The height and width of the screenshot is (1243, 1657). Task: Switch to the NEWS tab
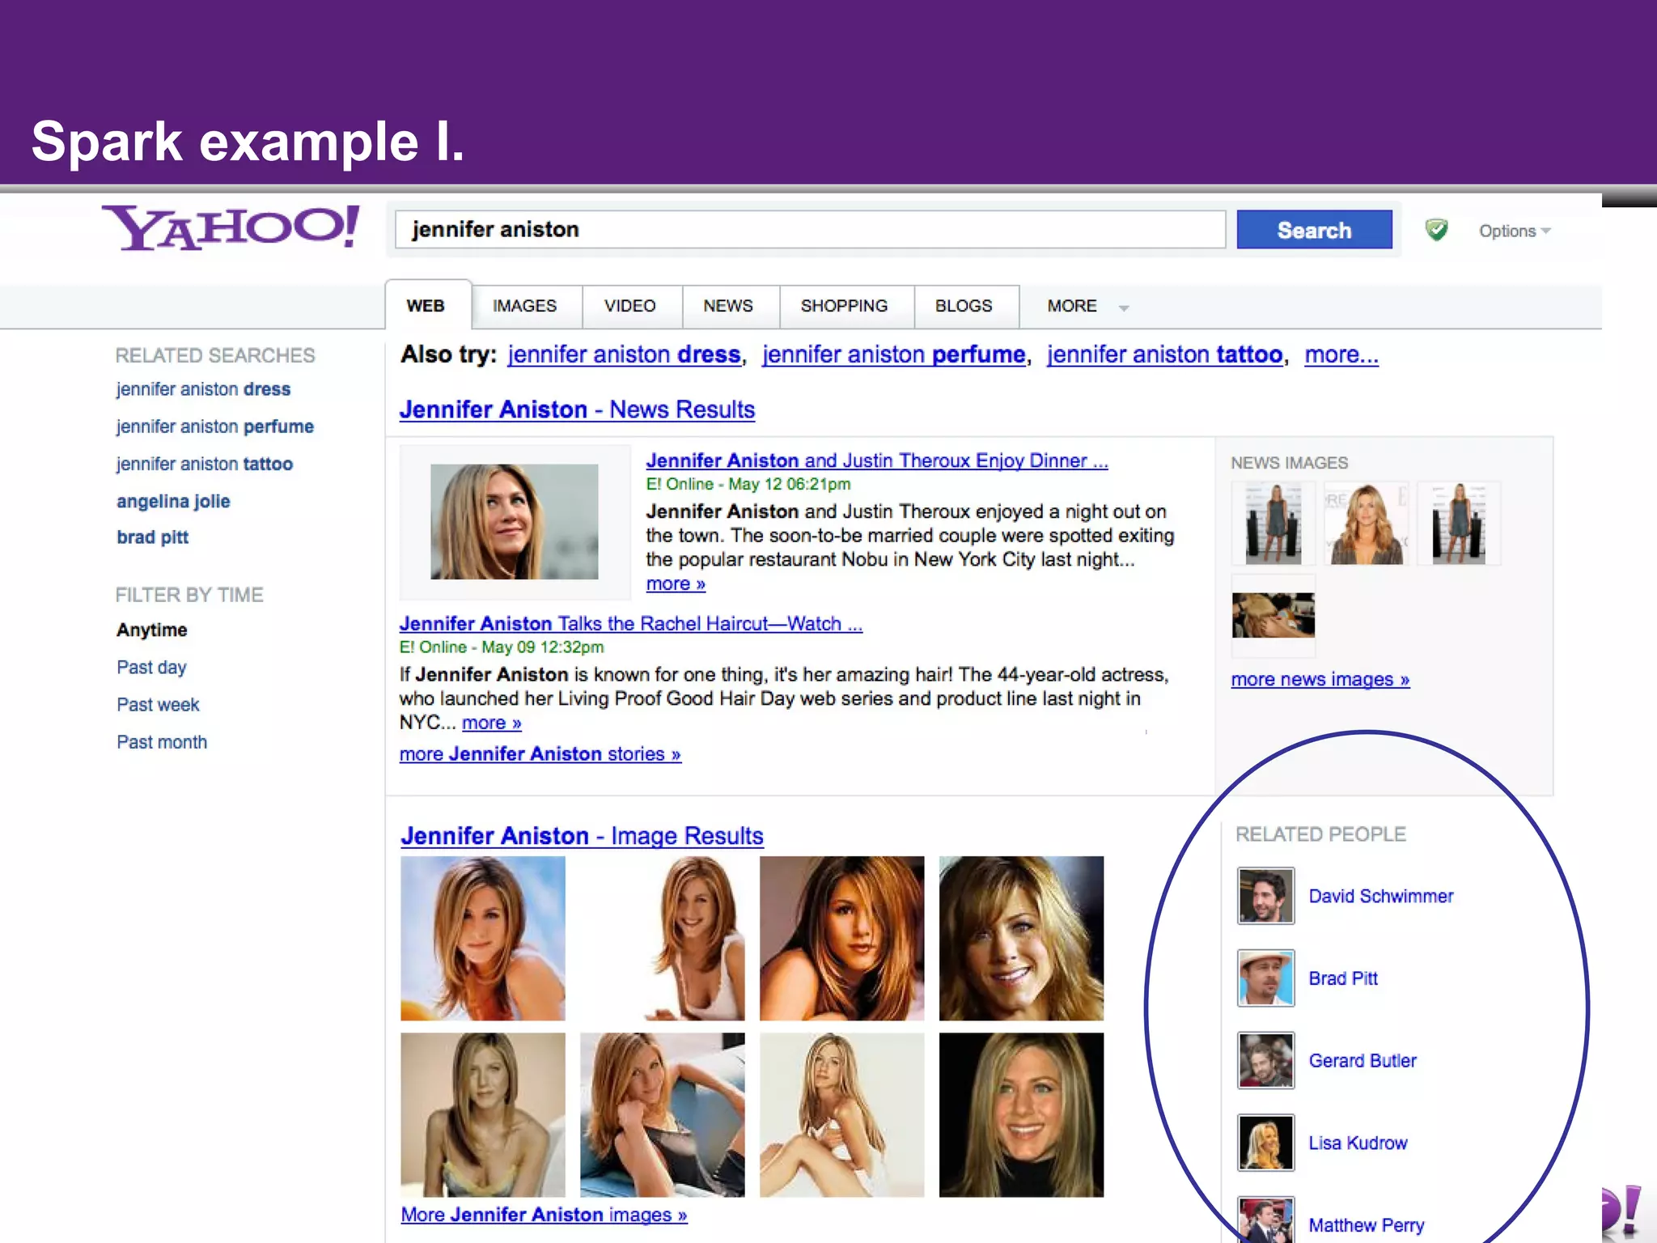point(727,306)
